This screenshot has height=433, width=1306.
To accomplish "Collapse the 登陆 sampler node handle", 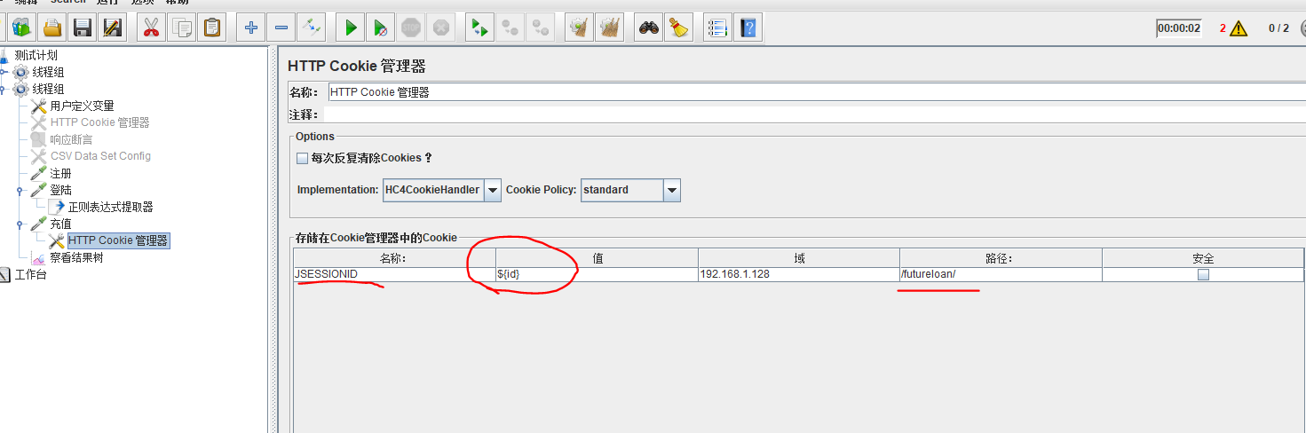I will (20, 190).
